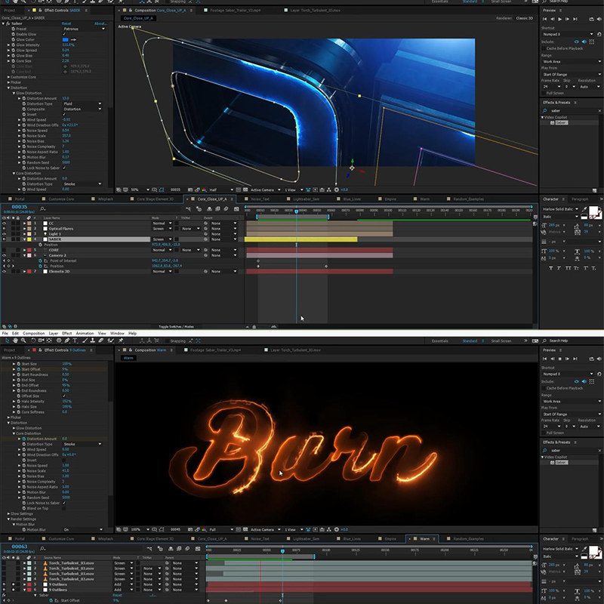Select the Pan Behind anchor point tool, lower toolbar
Image resolution: width=604 pixels, height=604 pixels.
click(49, 341)
